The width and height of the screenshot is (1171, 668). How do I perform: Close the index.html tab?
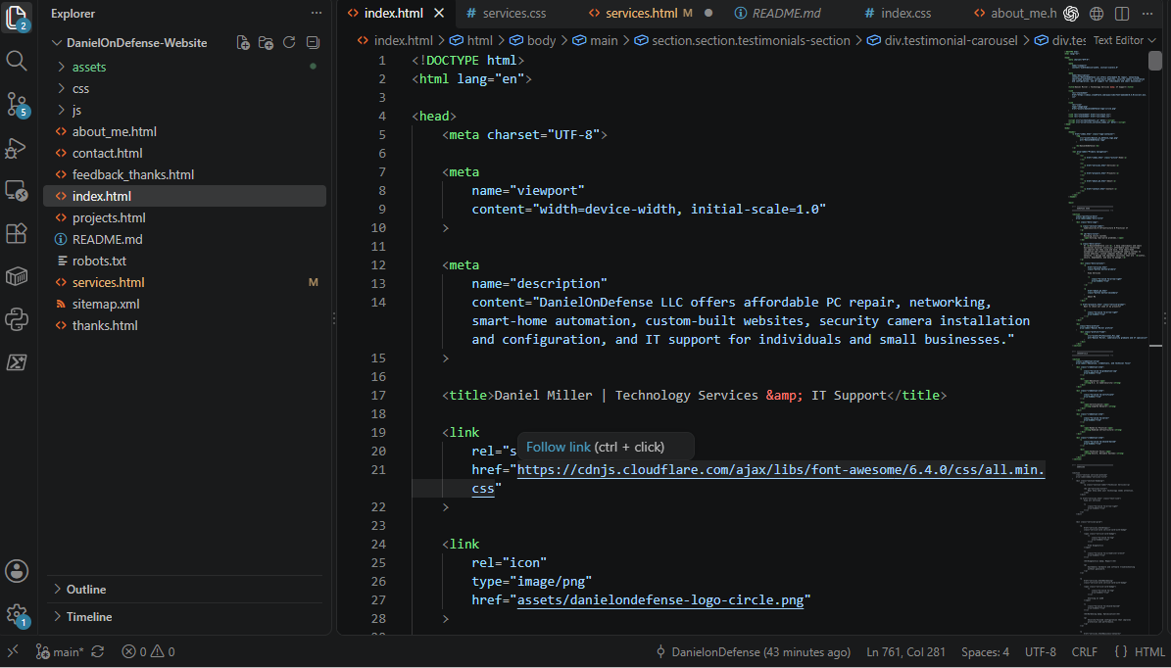[439, 14]
